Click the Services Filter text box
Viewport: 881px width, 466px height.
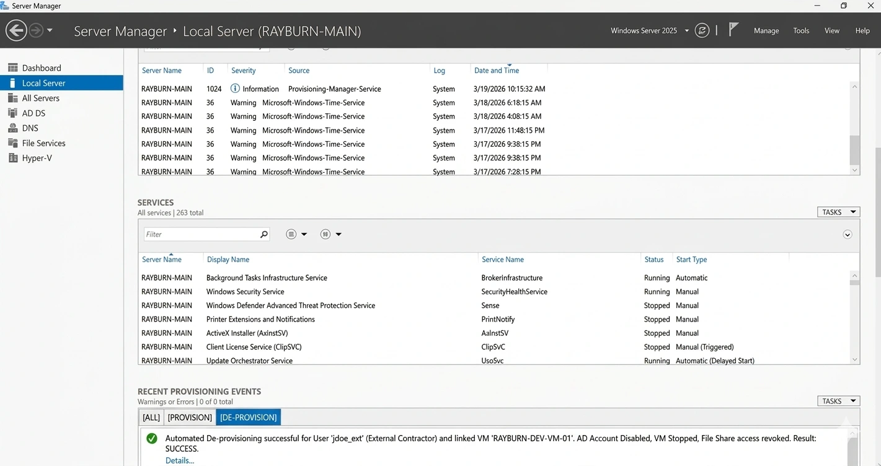pos(201,234)
